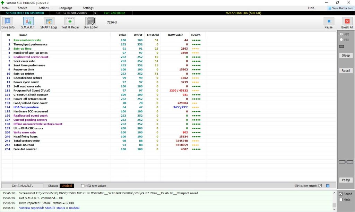Click the blue square next to IBM super smart
The image size is (355, 212).
pos(328,186)
